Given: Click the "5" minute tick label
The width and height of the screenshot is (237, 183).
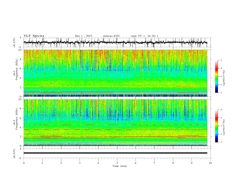Looking at the screenshot, I should 117,163.
